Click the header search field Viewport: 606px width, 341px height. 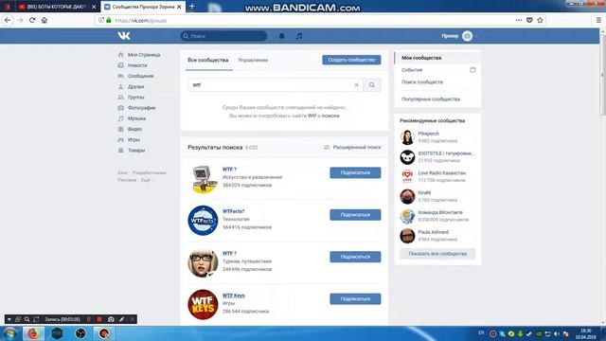223,36
